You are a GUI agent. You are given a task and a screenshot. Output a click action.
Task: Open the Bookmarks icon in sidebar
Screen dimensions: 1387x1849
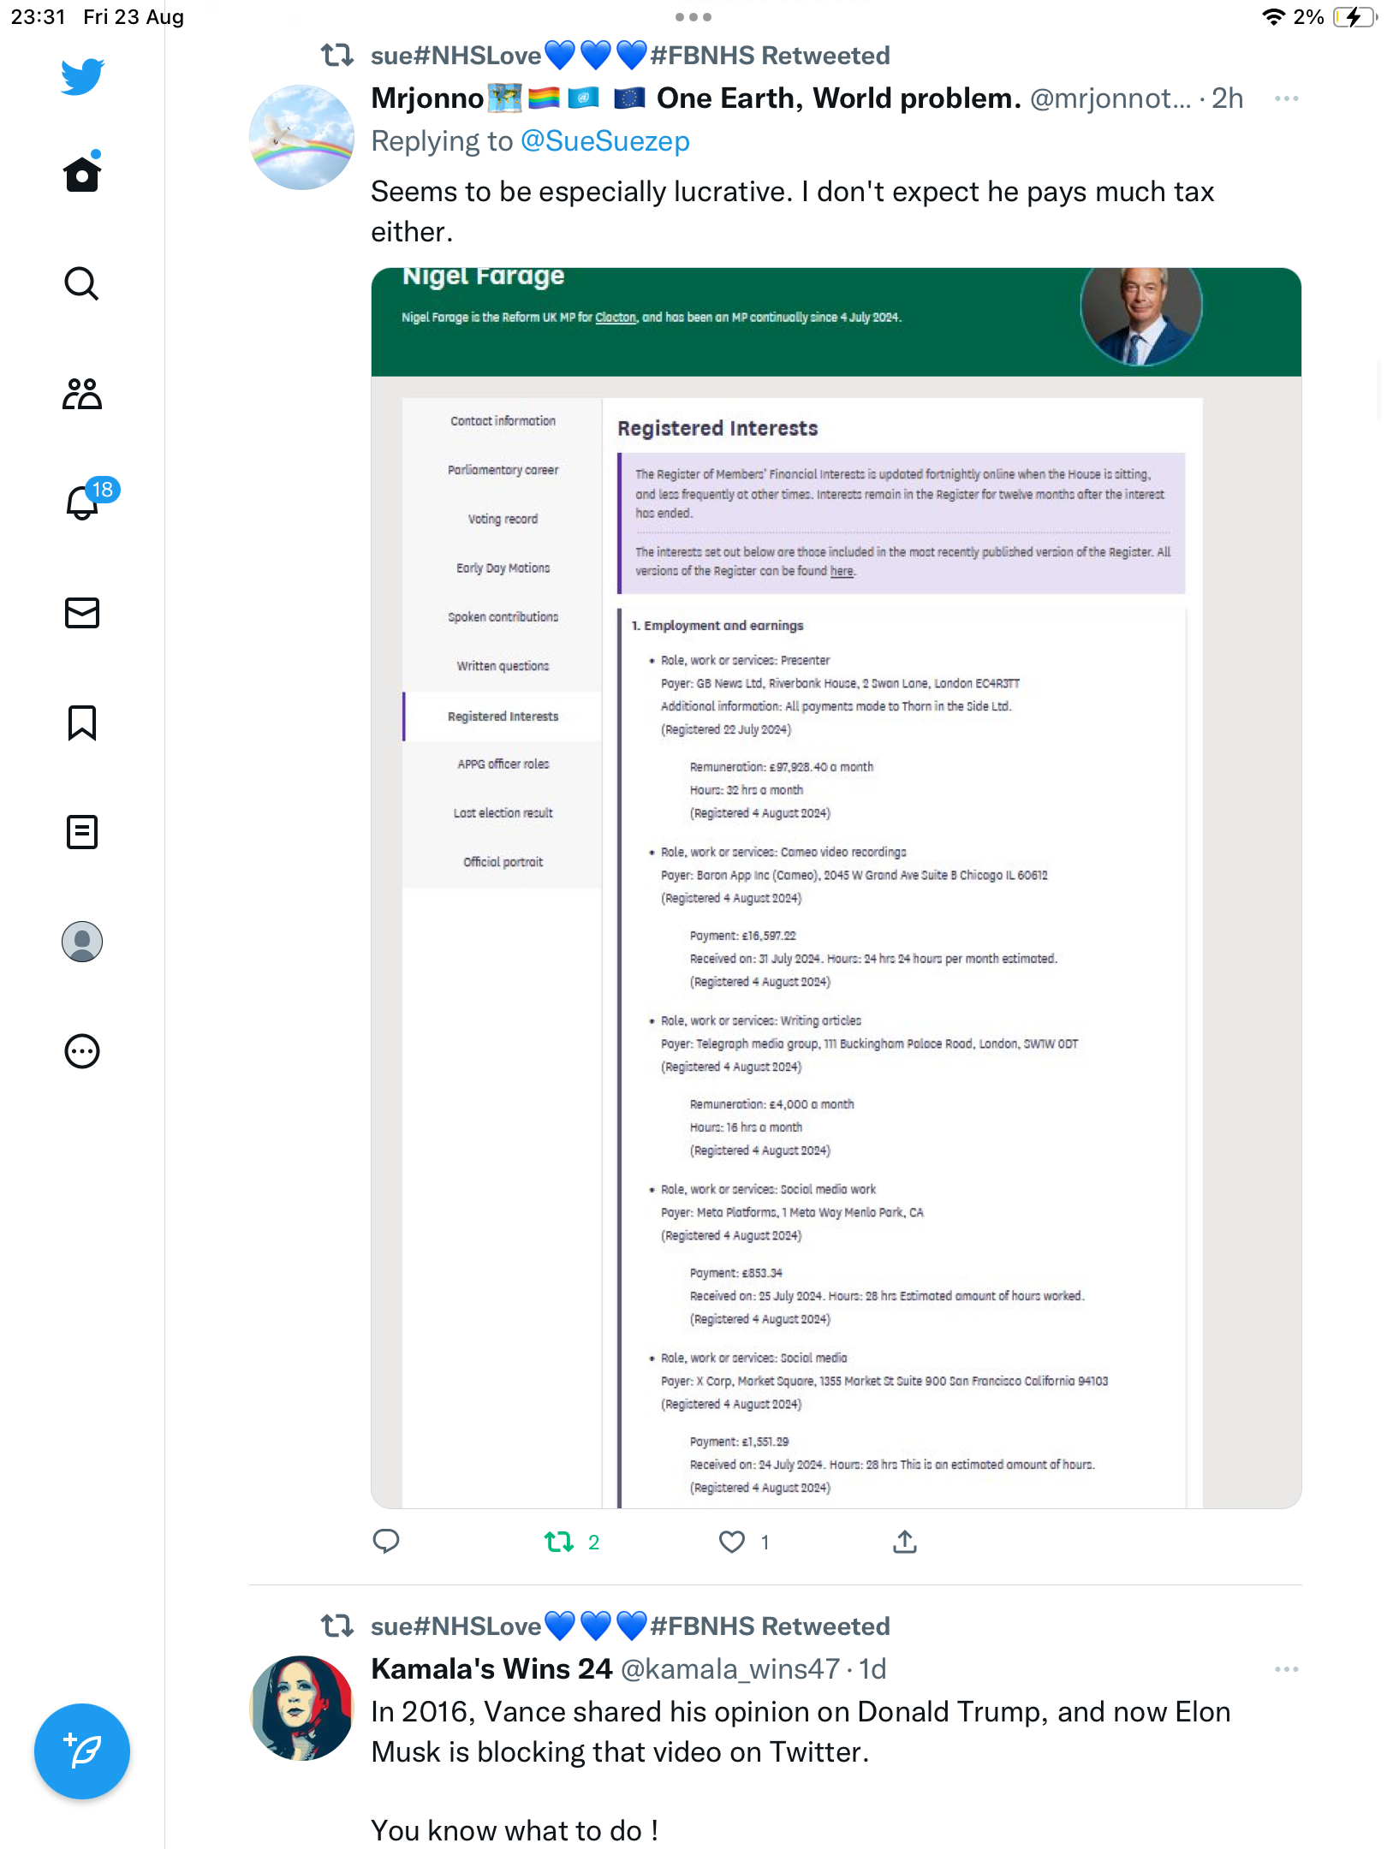[x=82, y=722]
